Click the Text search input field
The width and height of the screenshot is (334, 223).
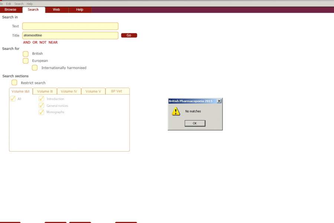(70, 26)
